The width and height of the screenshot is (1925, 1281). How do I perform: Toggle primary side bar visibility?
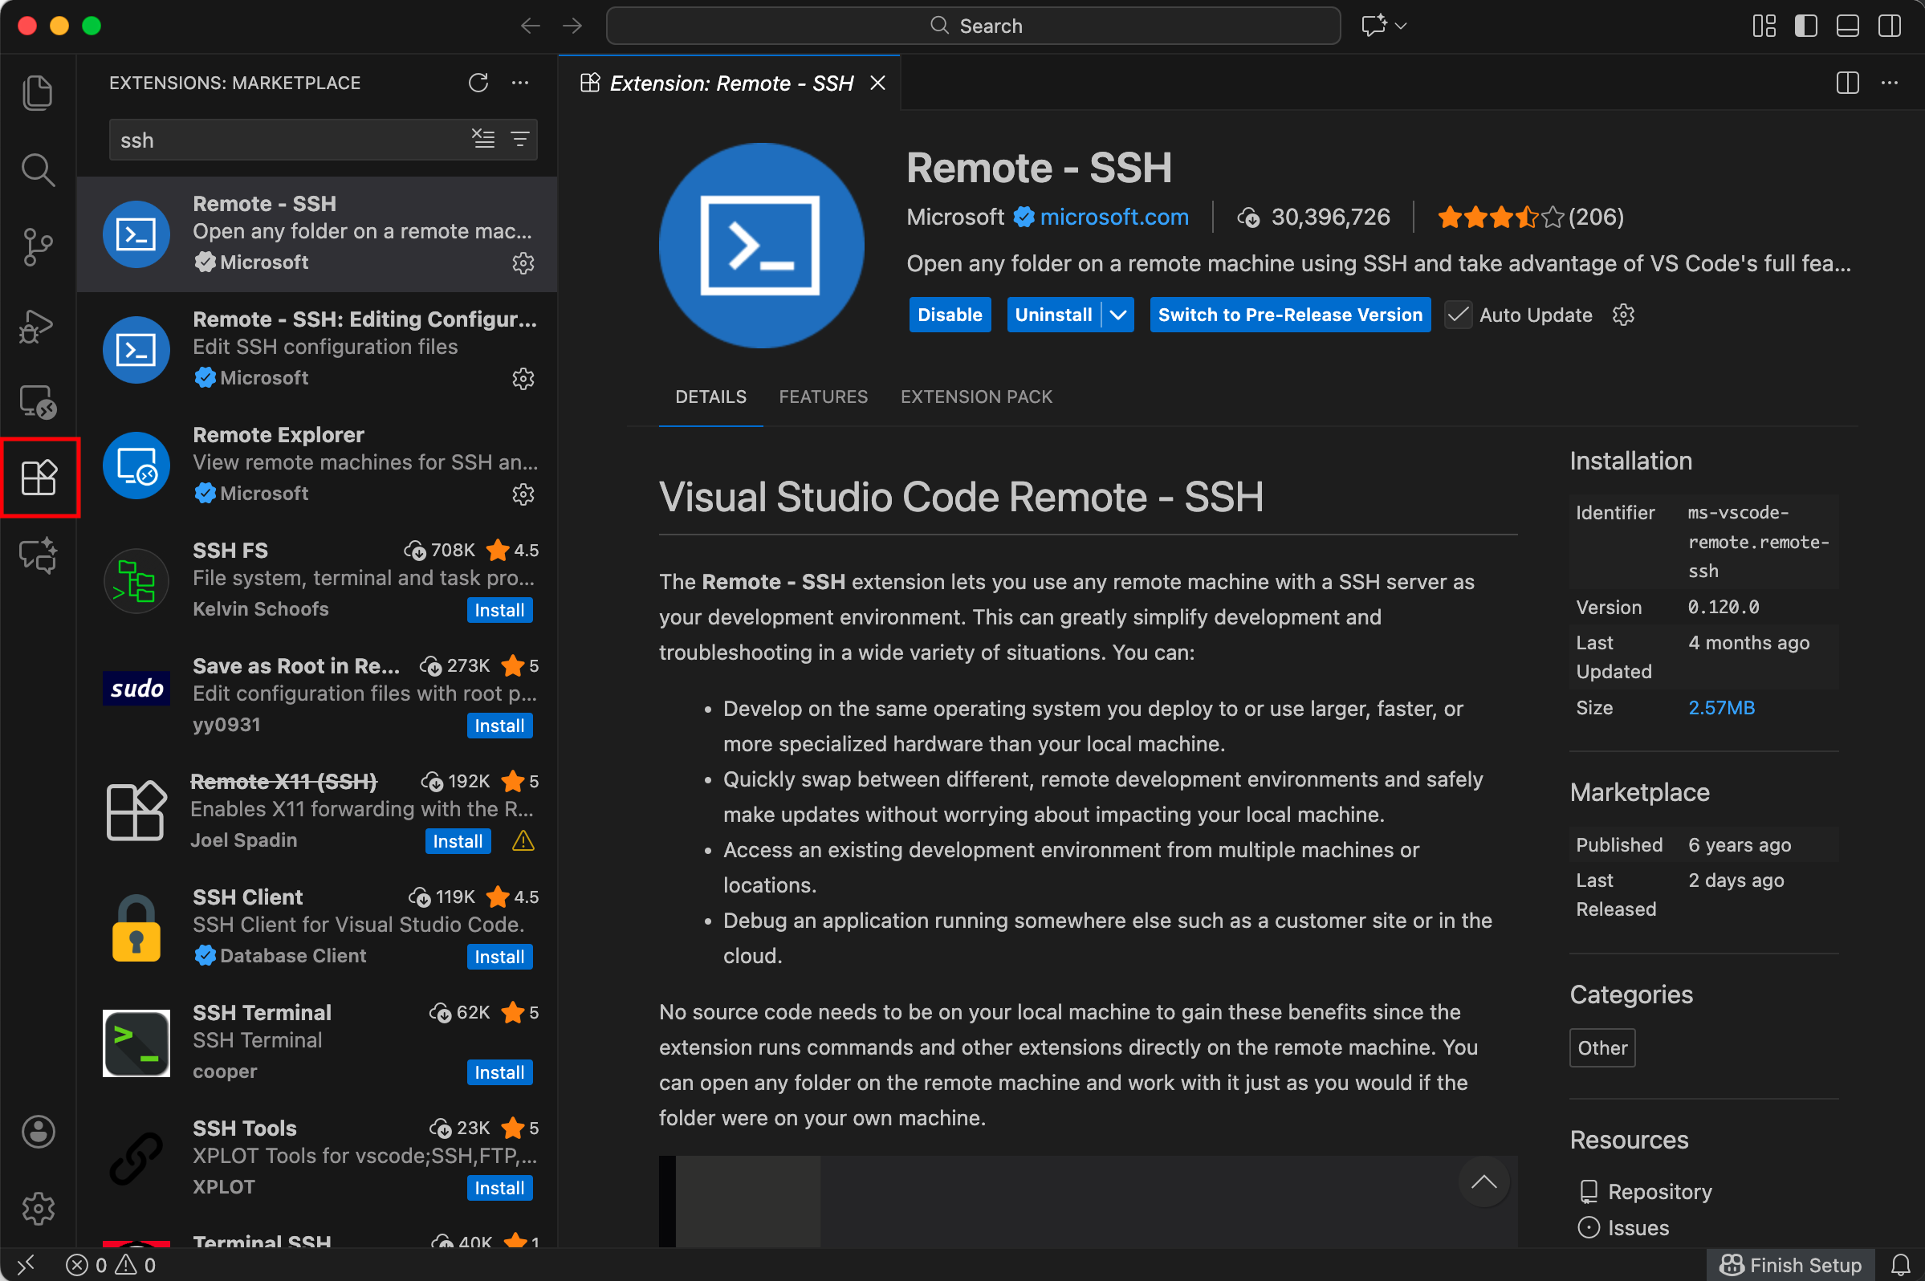tap(1805, 26)
